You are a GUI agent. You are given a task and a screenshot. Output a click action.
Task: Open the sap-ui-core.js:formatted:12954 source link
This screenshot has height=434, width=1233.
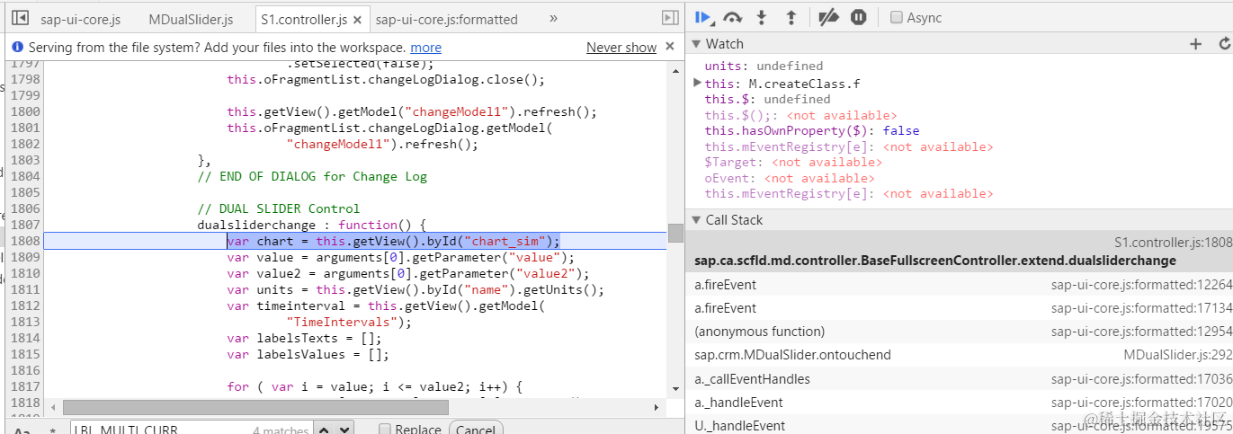1141,331
